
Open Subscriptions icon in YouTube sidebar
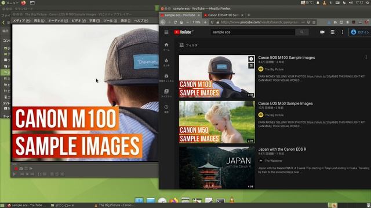coord(166,78)
